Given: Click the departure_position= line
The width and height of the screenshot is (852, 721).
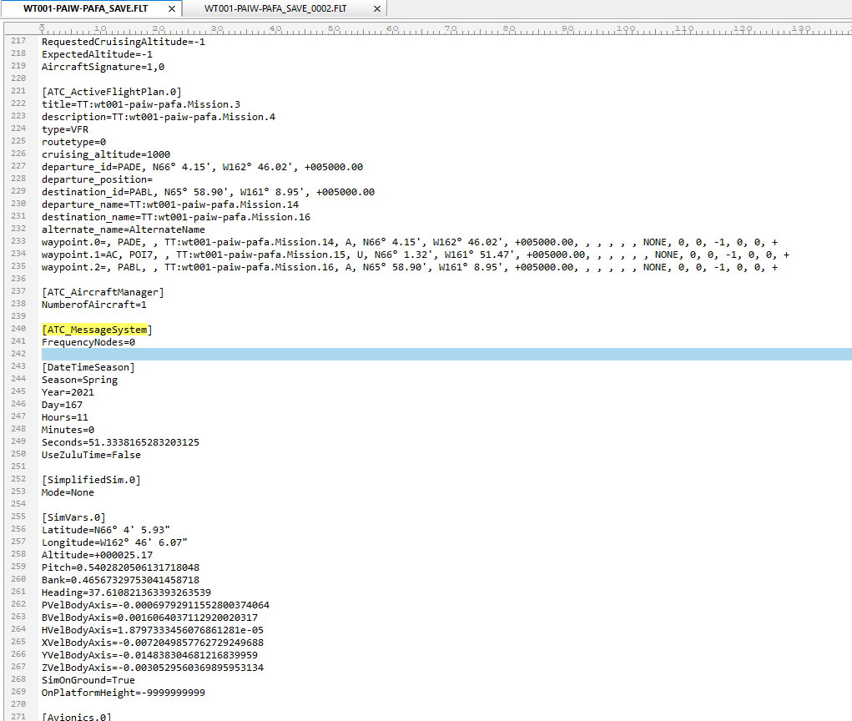Looking at the screenshot, I should pyautogui.click(x=97, y=179).
